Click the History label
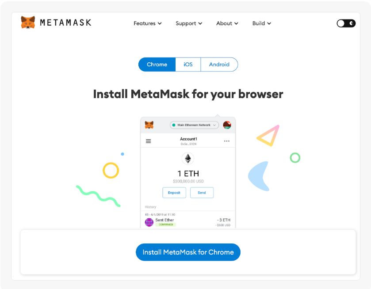This screenshot has width=371, height=289. 150,207
